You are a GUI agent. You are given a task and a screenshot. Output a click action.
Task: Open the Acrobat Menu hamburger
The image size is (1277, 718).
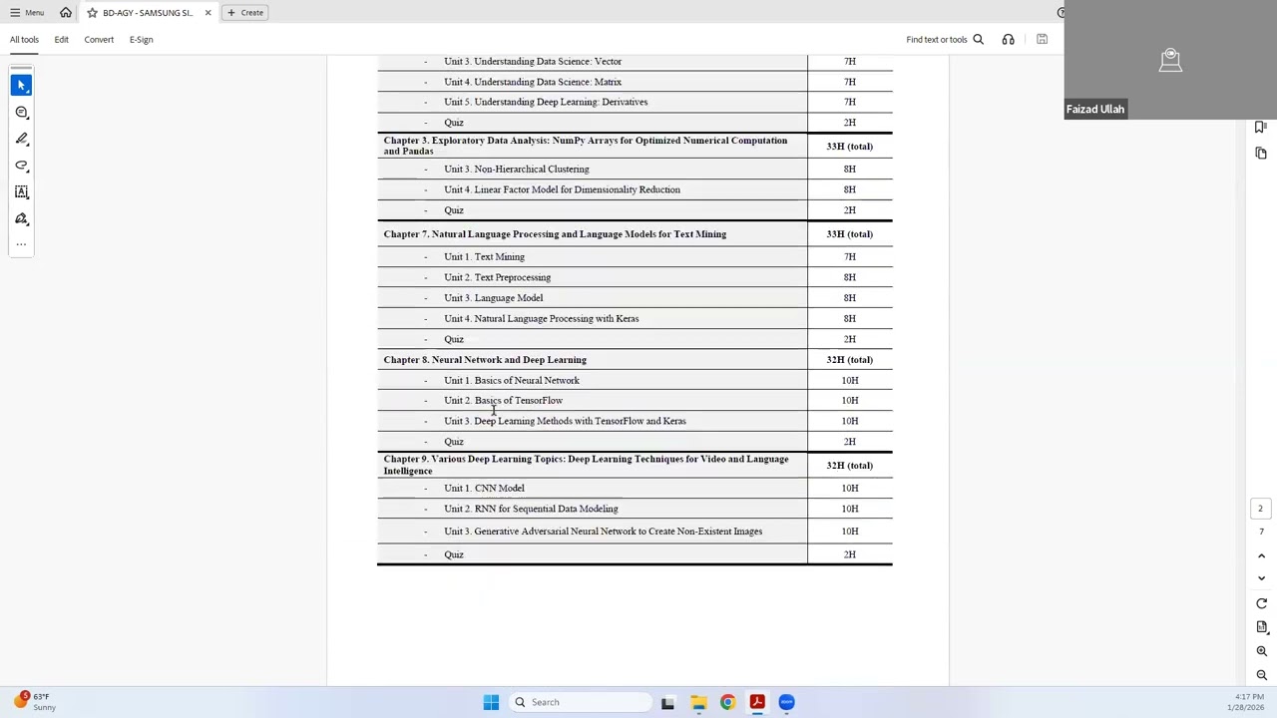pos(27,13)
